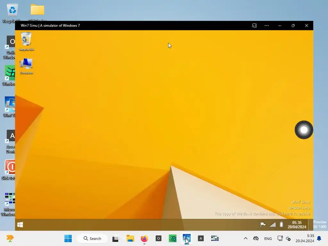Open the simulator's Start button
The width and height of the screenshot is (328, 246).
click(20, 225)
